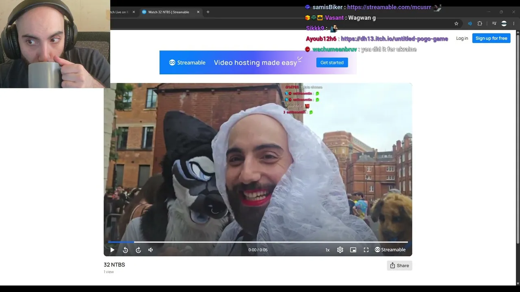Skip forward using the forward-skip icon
The image size is (520, 292).
(138, 250)
